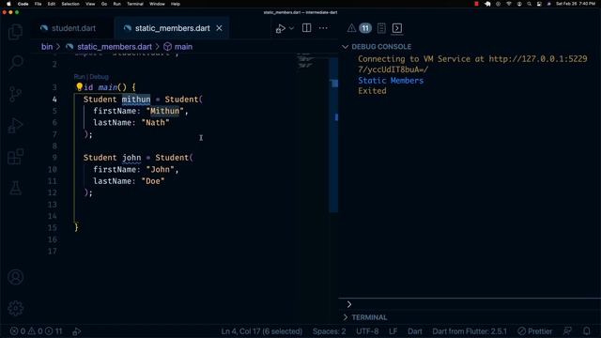The image size is (601, 338).
Task: Open the Apple menu
Action: (8, 4)
